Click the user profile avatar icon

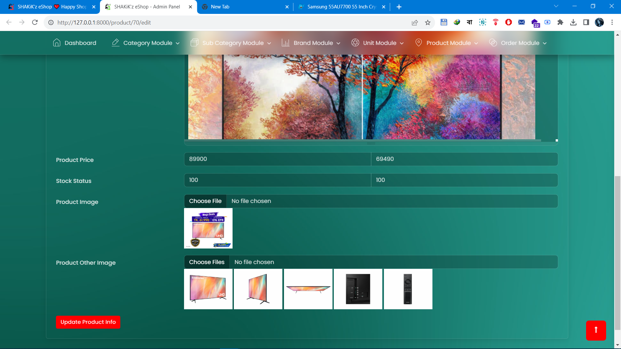pyautogui.click(x=599, y=22)
